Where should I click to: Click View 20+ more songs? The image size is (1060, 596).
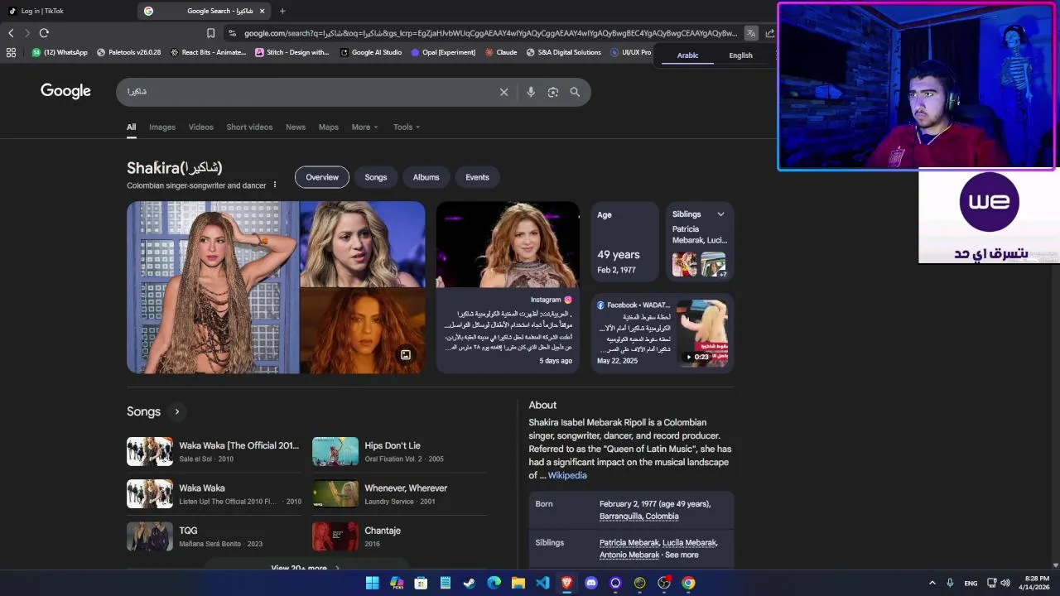(305, 568)
